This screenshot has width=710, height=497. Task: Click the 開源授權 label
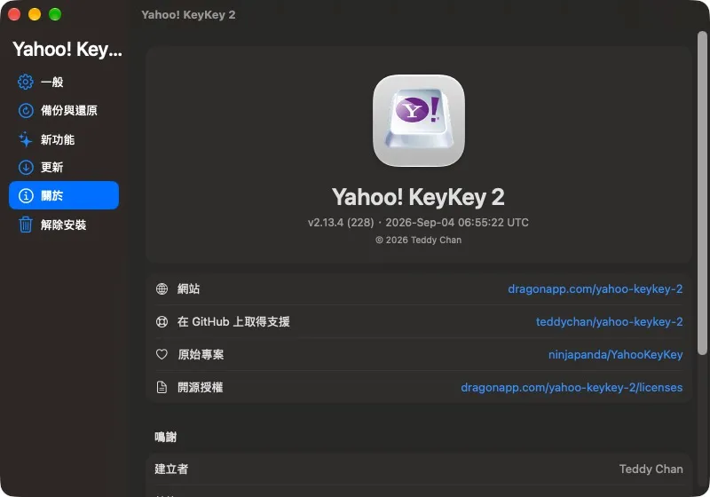(201, 388)
